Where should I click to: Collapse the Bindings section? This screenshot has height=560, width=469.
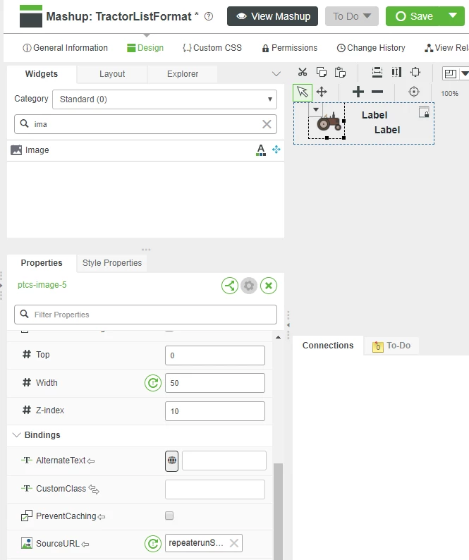(x=16, y=435)
